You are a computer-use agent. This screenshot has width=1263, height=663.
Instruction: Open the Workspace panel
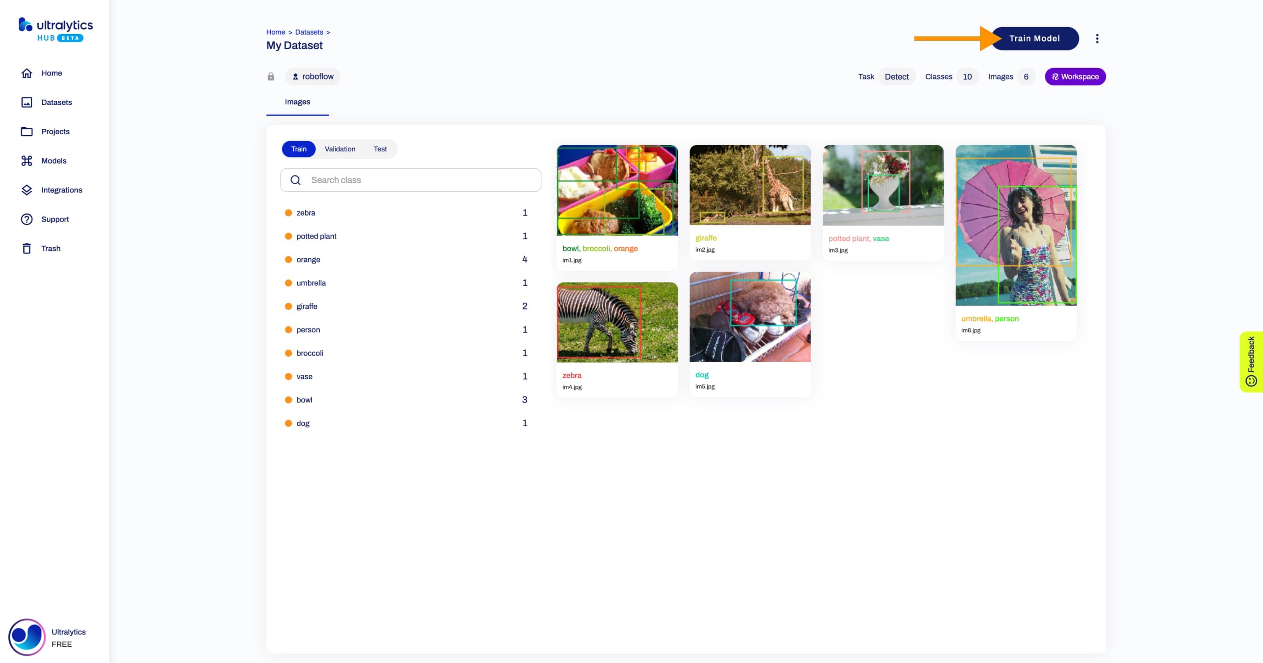tap(1075, 76)
